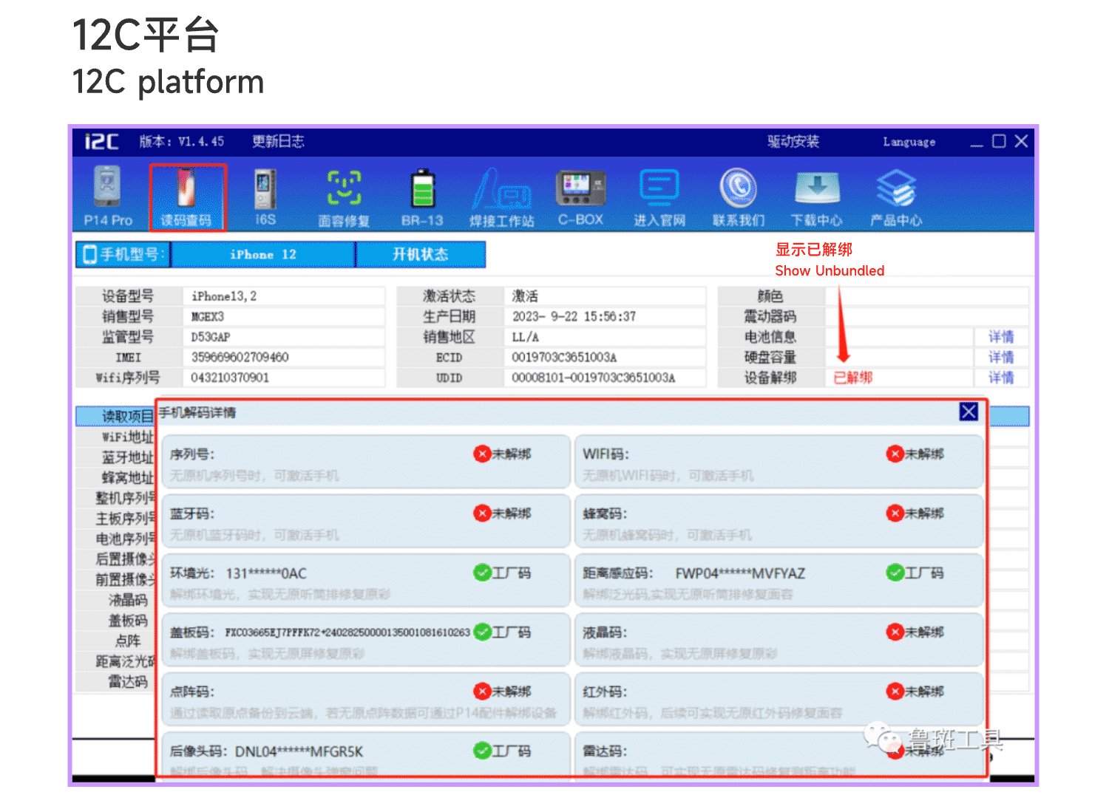
Task: Open the Language menu
Action: 909,142
